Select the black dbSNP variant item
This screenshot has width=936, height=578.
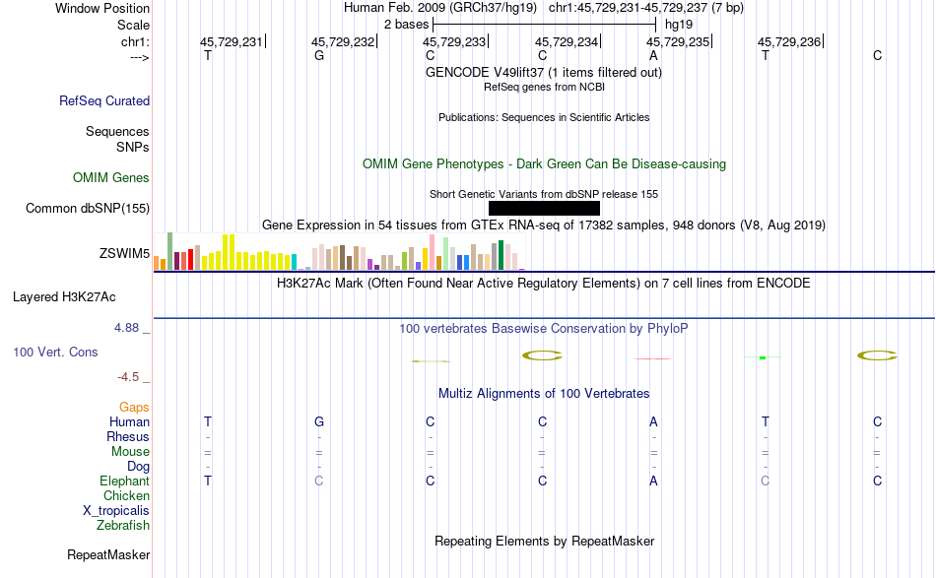coord(544,208)
